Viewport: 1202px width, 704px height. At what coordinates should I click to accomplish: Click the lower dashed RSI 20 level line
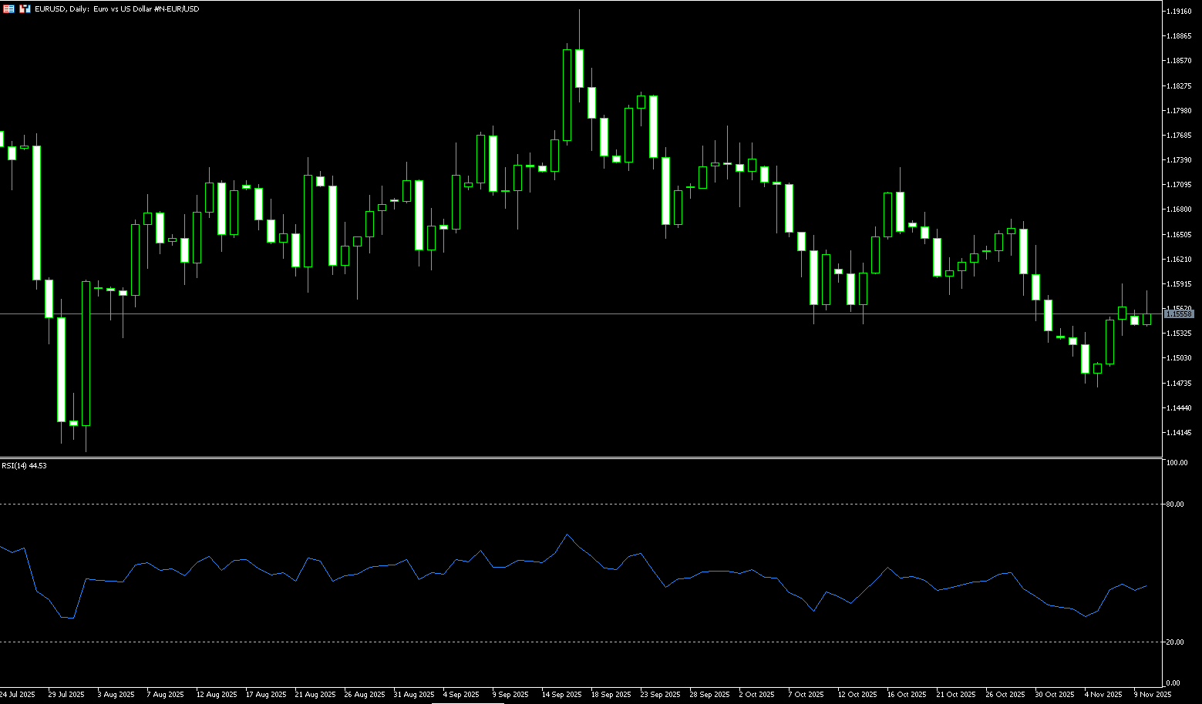click(x=578, y=642)
